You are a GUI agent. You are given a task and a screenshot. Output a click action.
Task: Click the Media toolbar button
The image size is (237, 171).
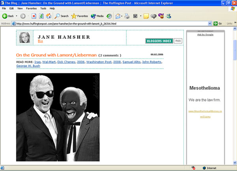pos(97,16)
